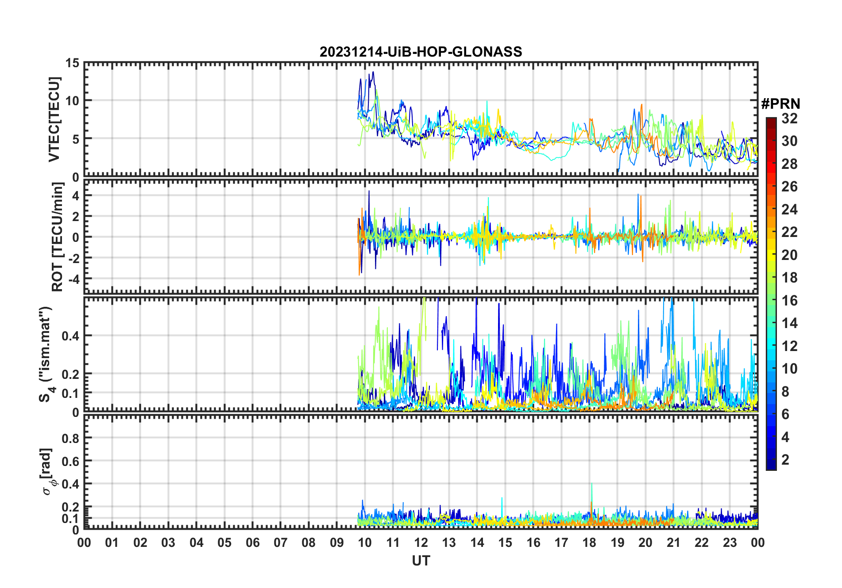Click colorbar tick label 12
Screen dimensions: 842x588
click(789, 346)
